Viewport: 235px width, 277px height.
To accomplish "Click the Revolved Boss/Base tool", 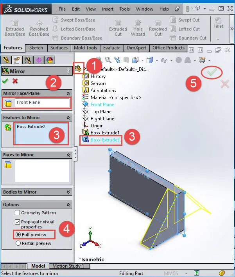I will pyautogui.click(x=39, y=28).
